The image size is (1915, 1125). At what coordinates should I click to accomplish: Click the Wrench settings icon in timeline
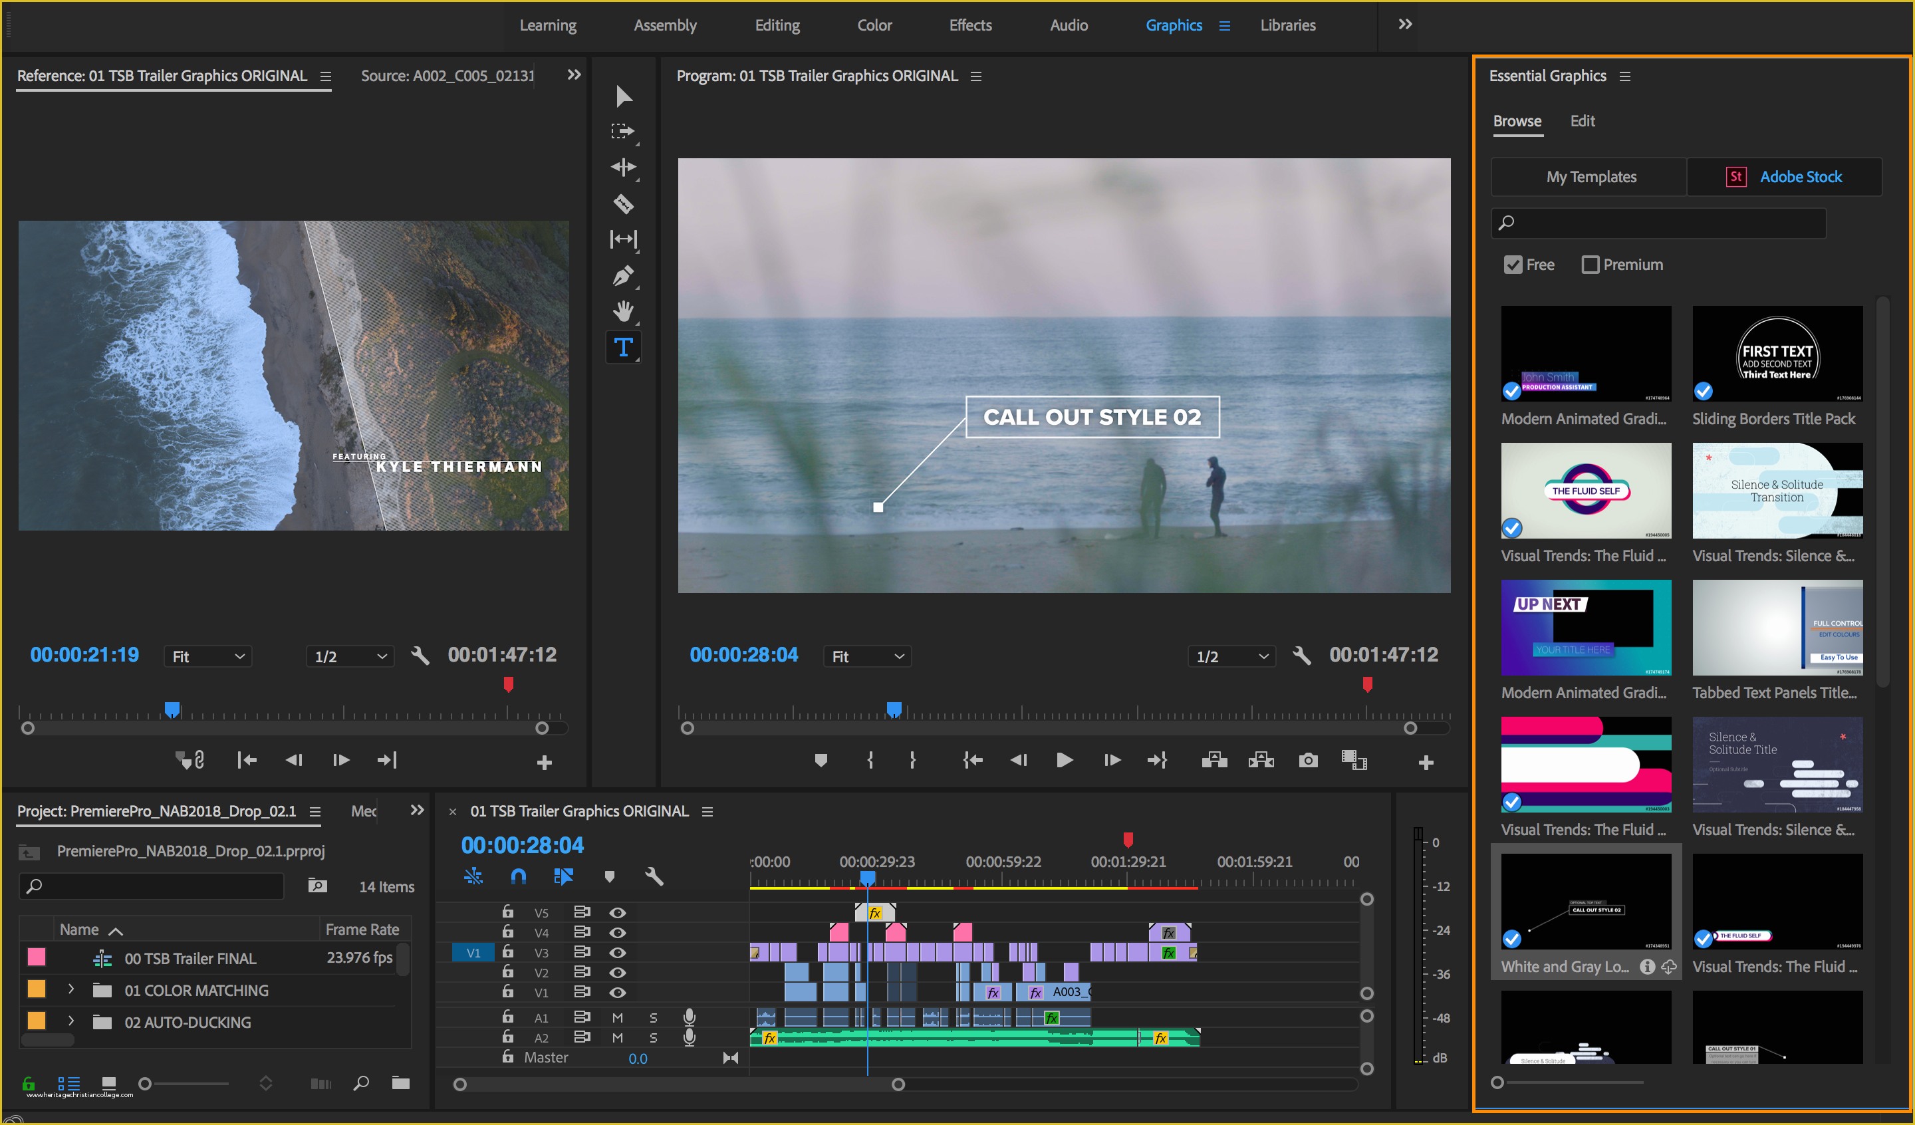(x=655, y=877)
